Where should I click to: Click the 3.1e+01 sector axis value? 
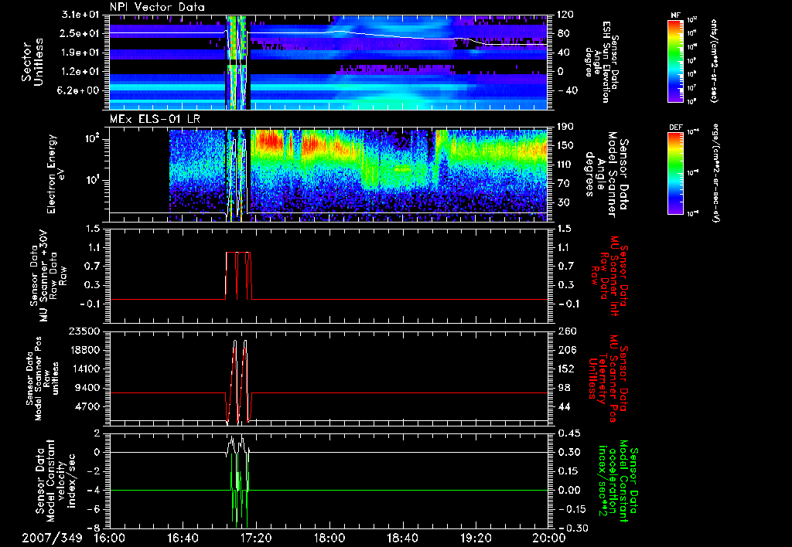coord(80,15)
